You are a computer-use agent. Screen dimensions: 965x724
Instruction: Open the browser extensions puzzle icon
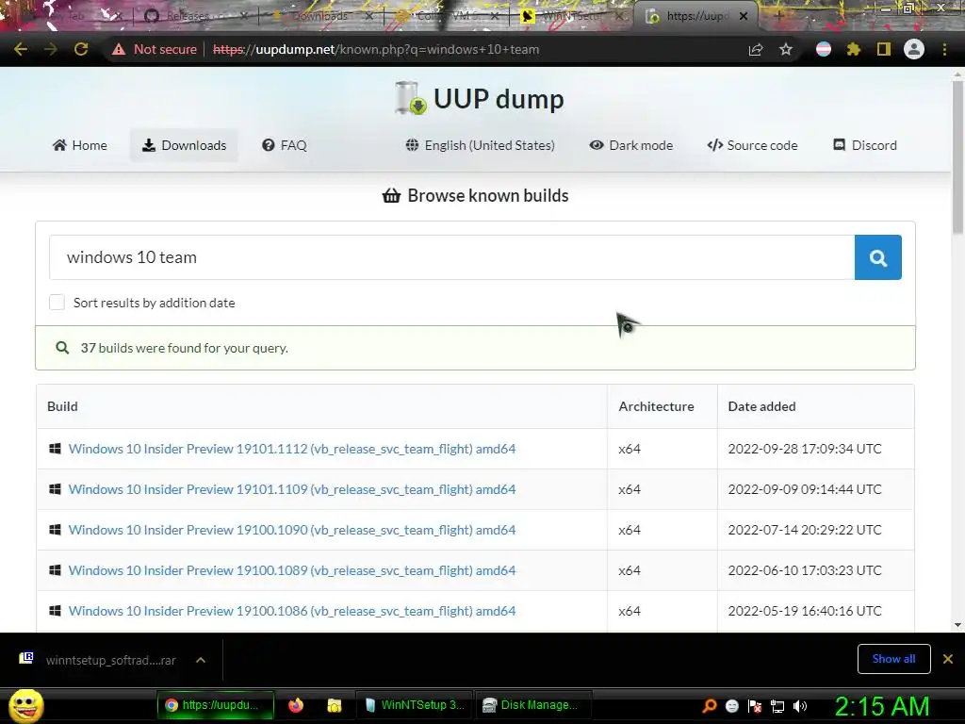pos(854,49)
